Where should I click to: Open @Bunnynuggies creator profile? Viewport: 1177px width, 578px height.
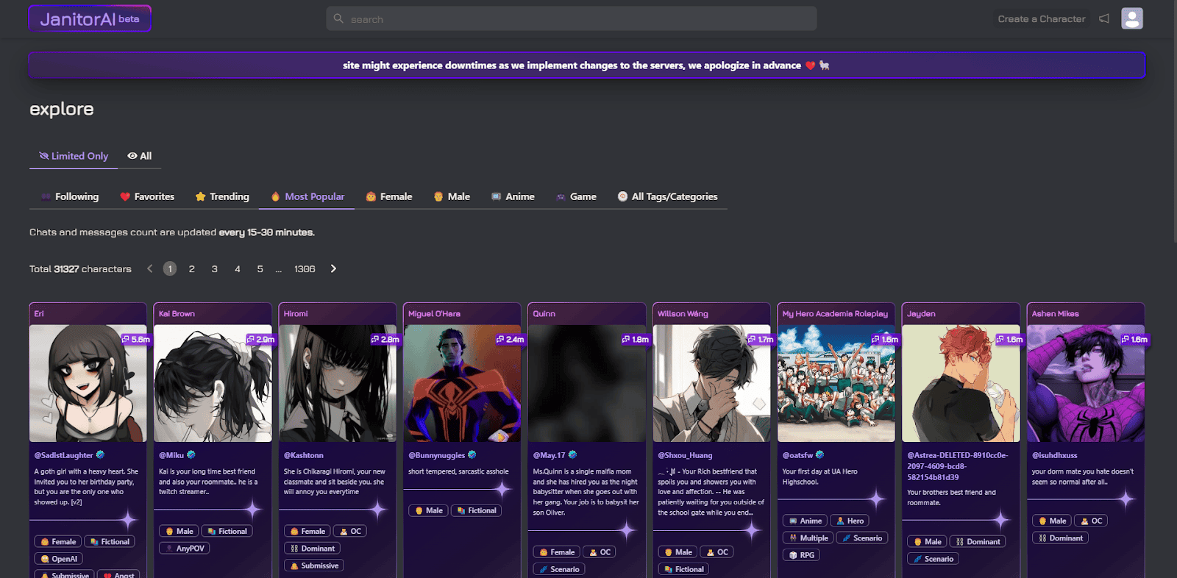point(437,455)
